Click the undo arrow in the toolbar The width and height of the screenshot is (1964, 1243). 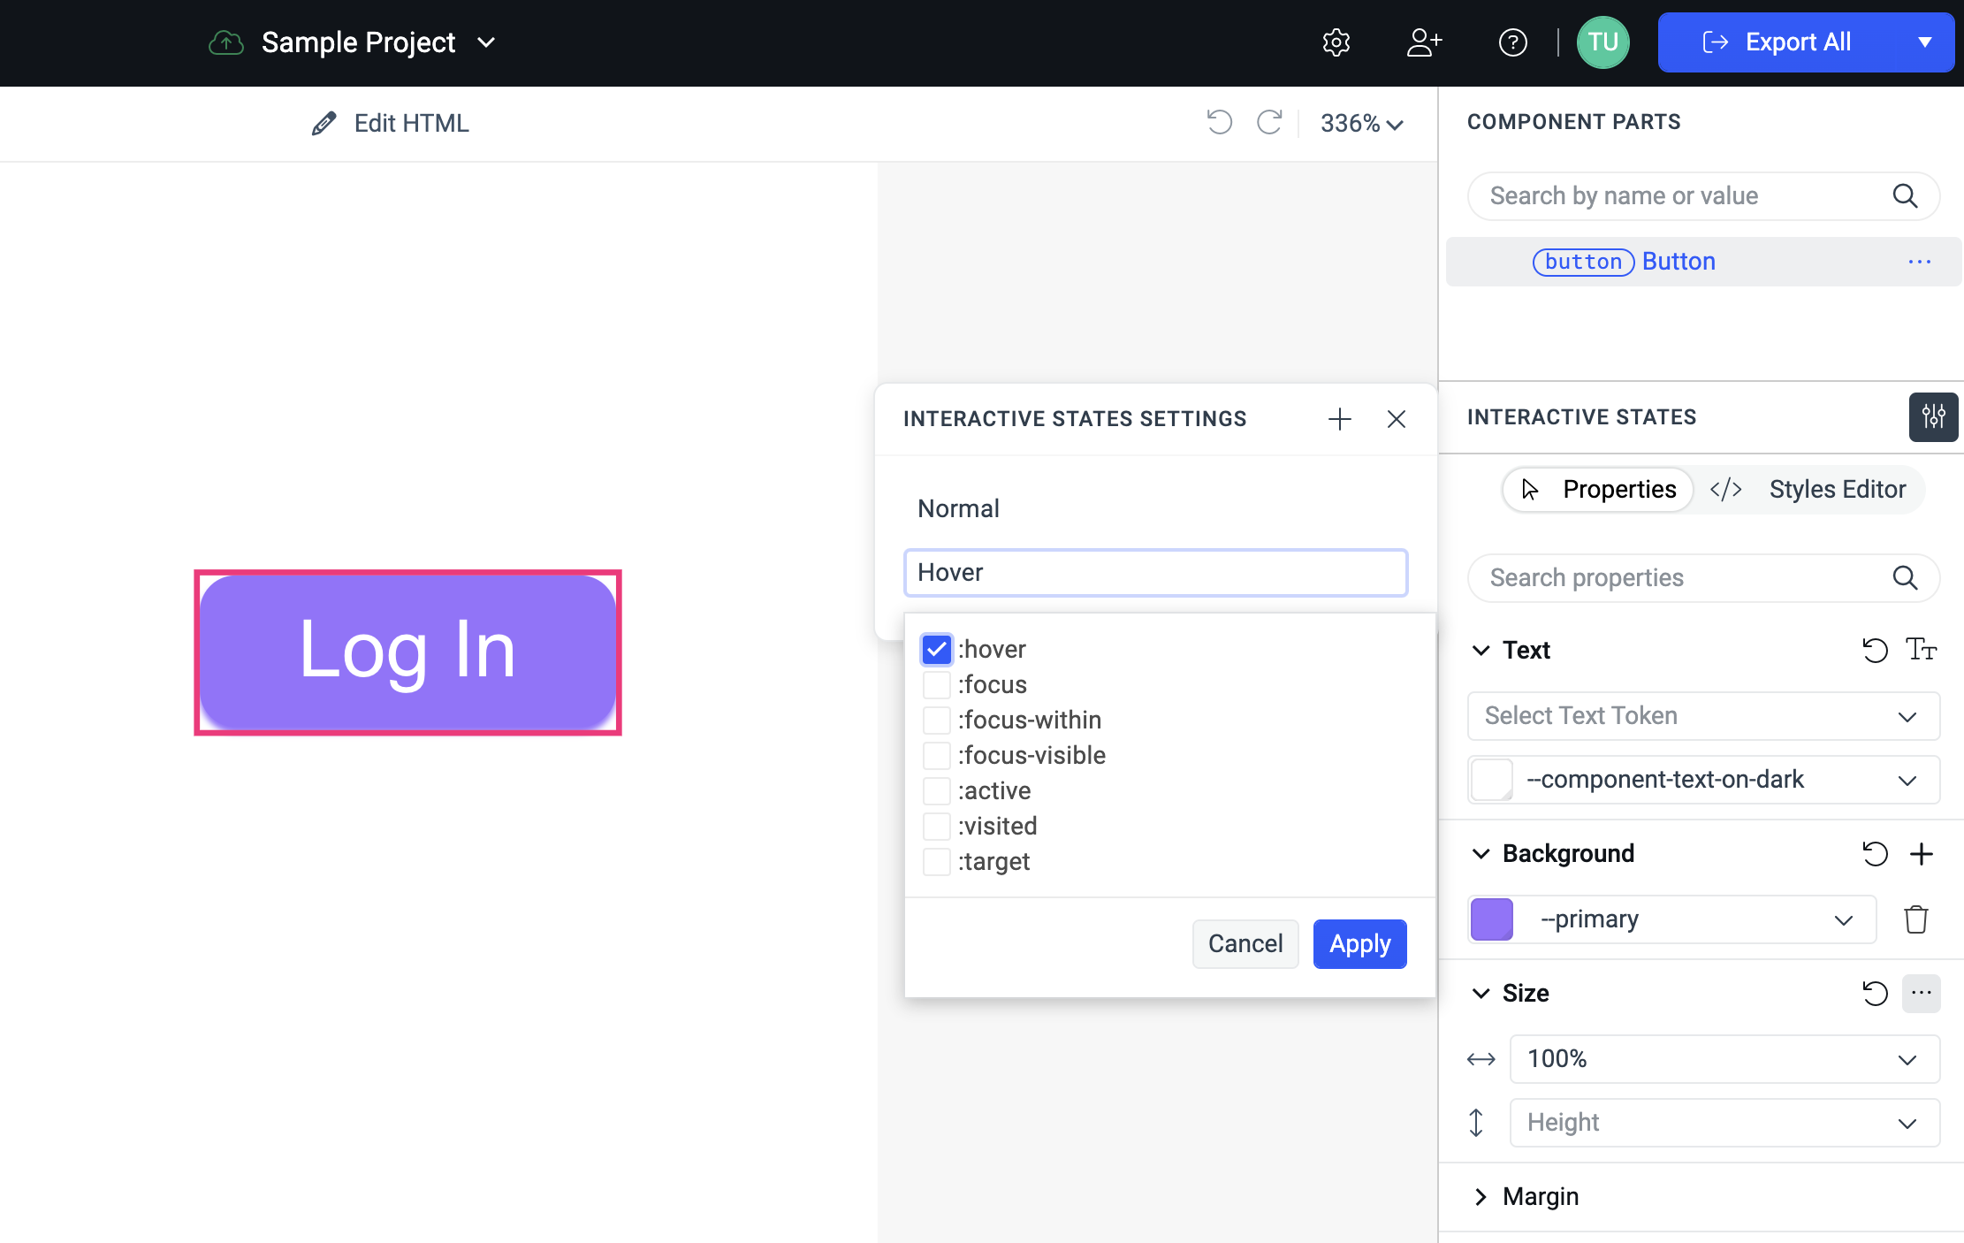pos(1219,122)
